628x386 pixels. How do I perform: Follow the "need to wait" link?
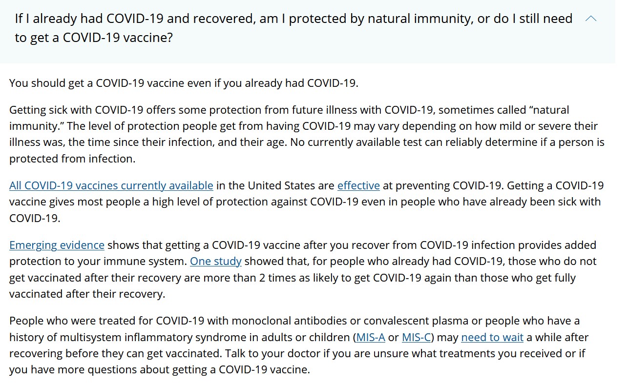click(492, 338)
